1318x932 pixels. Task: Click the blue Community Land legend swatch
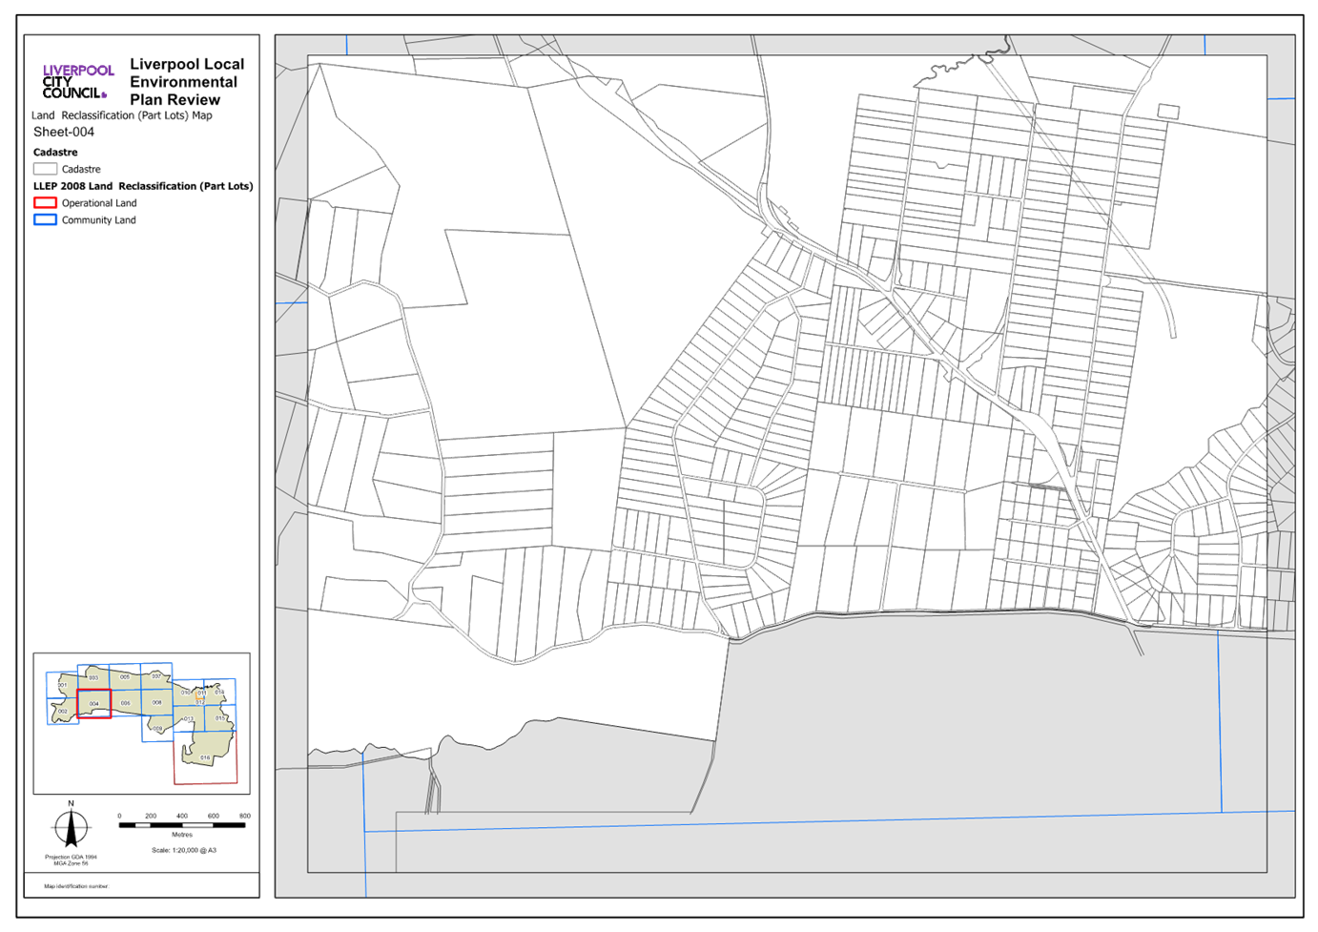pyautogui.click(x=45, y=219)
